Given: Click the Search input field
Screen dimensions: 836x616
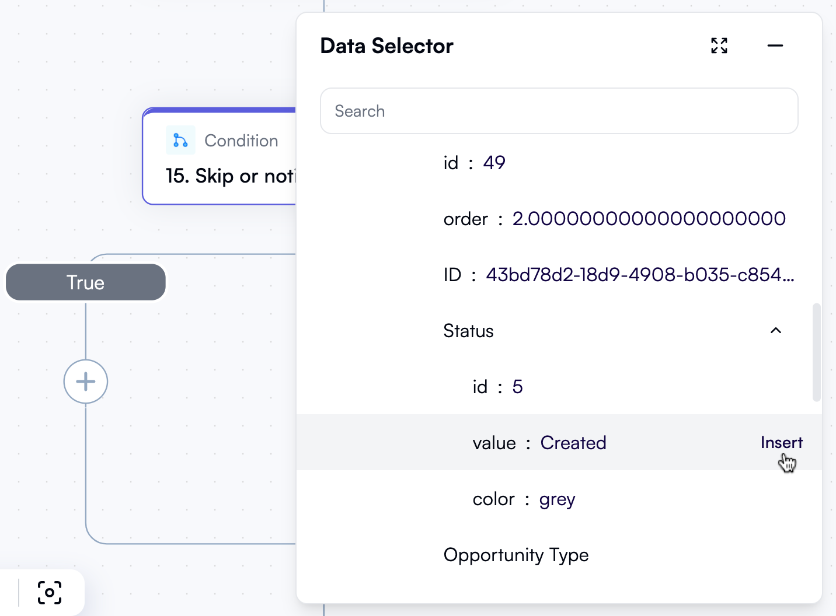Looking at the screenshot, I should pos(559,111).
